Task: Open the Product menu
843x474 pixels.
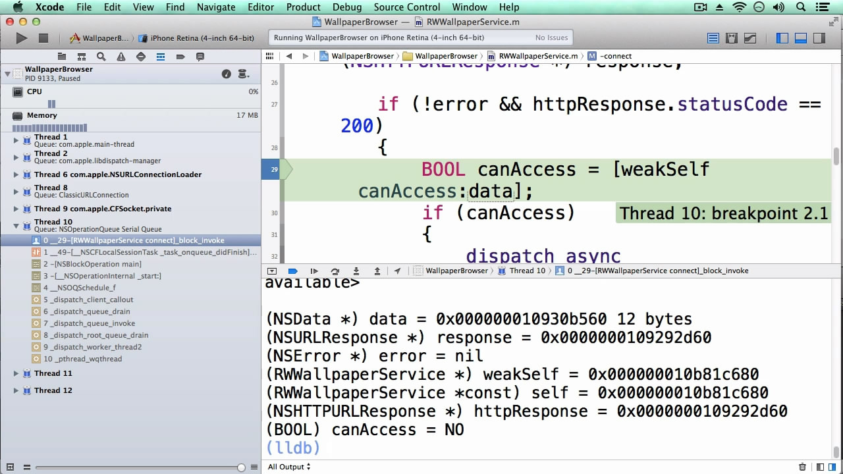Action: coord(304,7)
